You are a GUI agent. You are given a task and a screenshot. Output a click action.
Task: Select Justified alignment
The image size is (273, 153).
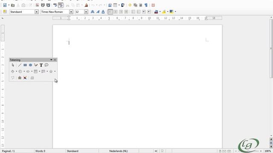[126, 12]
